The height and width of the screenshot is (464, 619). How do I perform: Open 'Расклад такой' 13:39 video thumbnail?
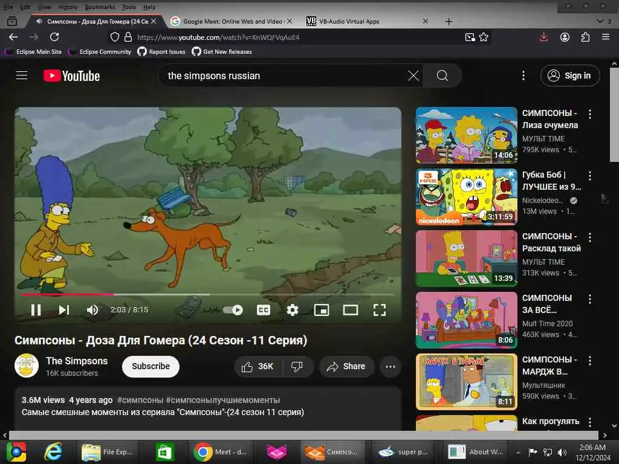point(466,258)
